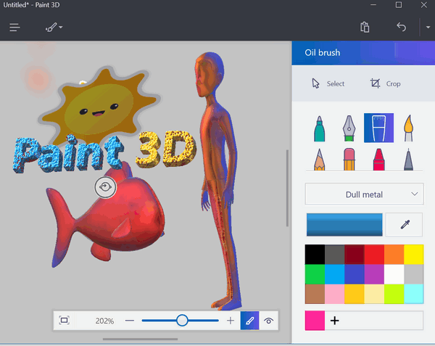The height and width of the screenshot is (346, 435).
Task: Zoom out with the minus button
Action: click(129, 321)
